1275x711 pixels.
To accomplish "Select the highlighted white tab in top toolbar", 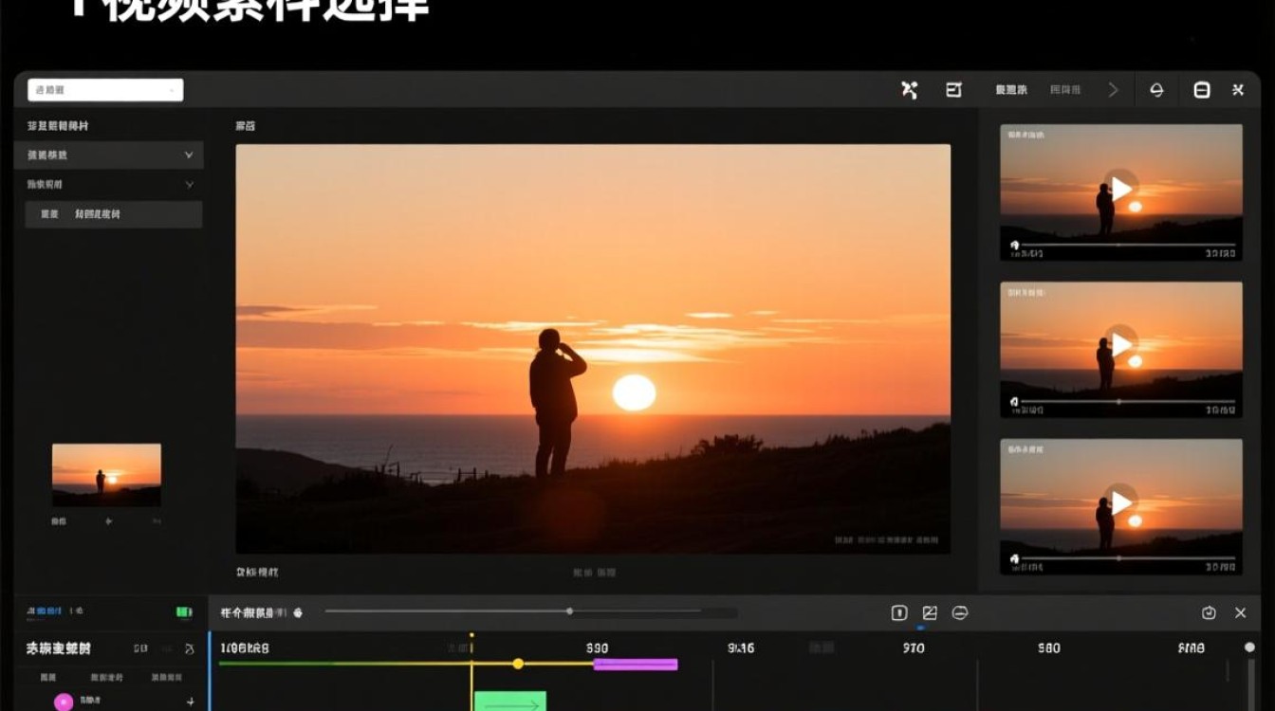I will [1011, 90].
